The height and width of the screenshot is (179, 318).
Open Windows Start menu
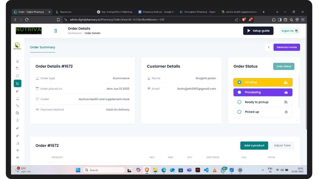click(78, 170)
